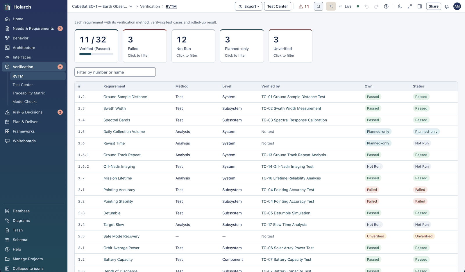Click the search magnifier icon
The height and width of the screenshot is (272, 465).
click(x=319, y=6)
